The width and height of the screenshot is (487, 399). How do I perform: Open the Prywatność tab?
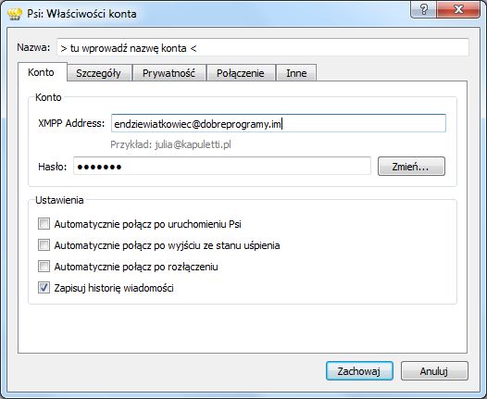tap(169, 73)
